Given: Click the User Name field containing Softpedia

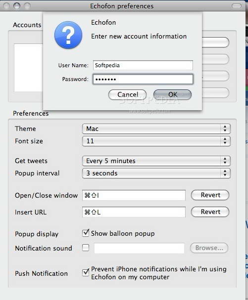Looking at the screenshot, I should click(x=143, y=65).
